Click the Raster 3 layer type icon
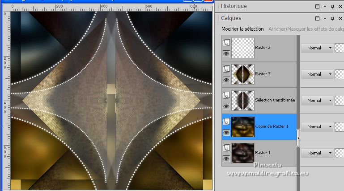Image resolution: width=344 pixels, height=191 pixels. click(x=226, y=69)
